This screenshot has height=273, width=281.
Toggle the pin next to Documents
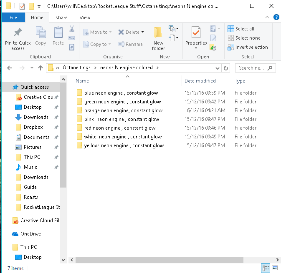tap(56, 137)
